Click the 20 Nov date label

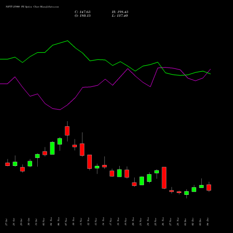(133, 222)
